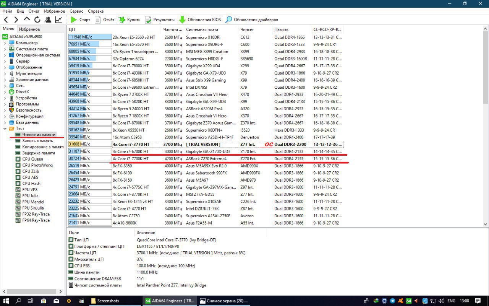This screenshot has width=489, height=306.
Task: Go up one level with the Up arrow
Action: pyautogui.click(x=27, y=19)
